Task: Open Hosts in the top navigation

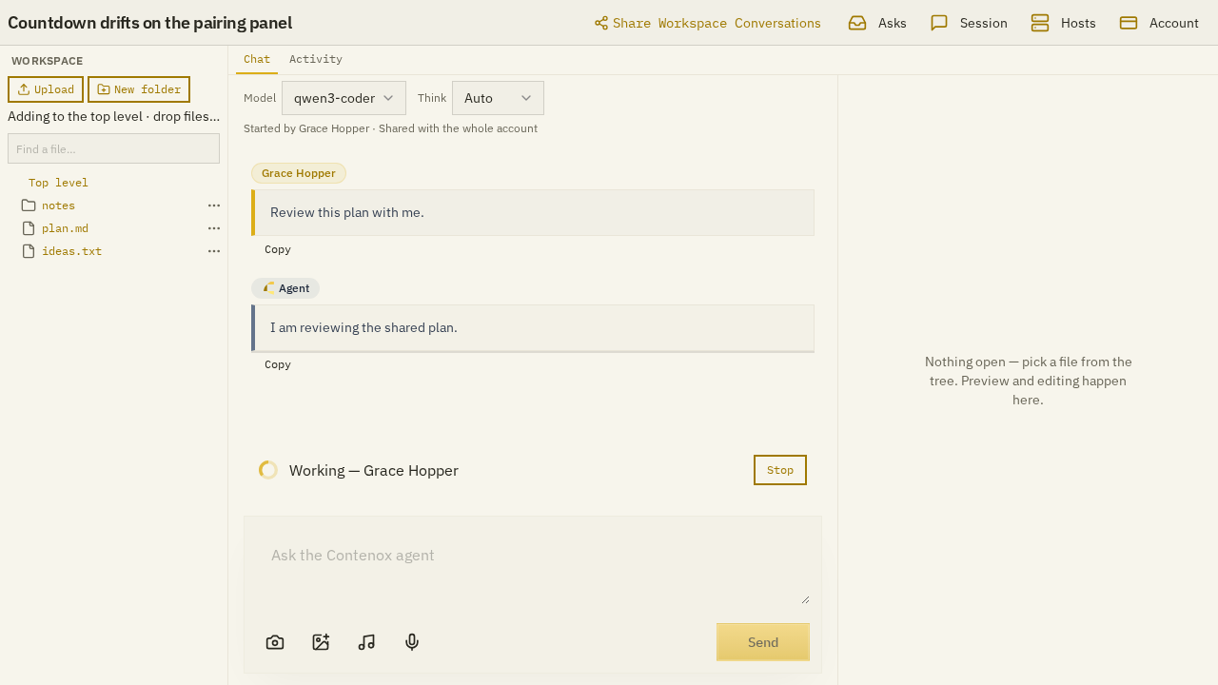Action: 1064,23
